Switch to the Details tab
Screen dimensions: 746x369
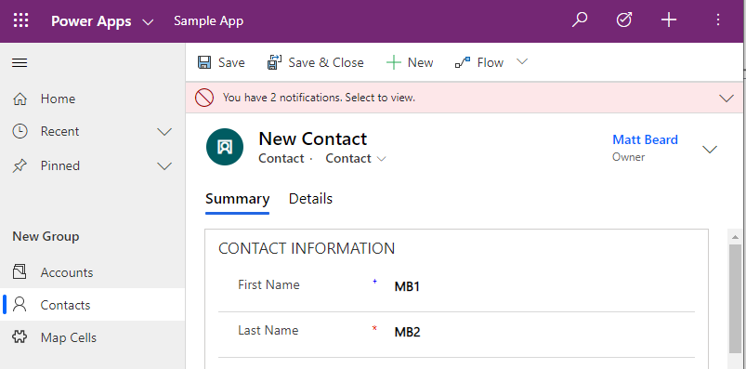point(310,199)
